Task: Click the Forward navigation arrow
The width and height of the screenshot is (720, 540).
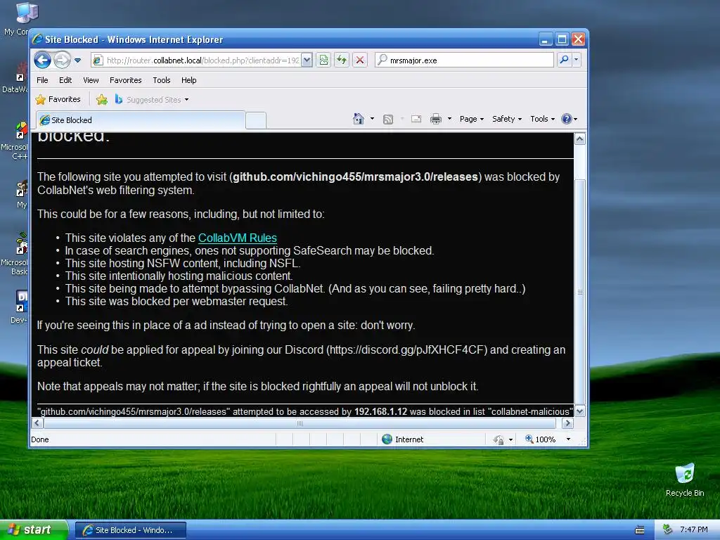Action: click(x=63, y=60)
